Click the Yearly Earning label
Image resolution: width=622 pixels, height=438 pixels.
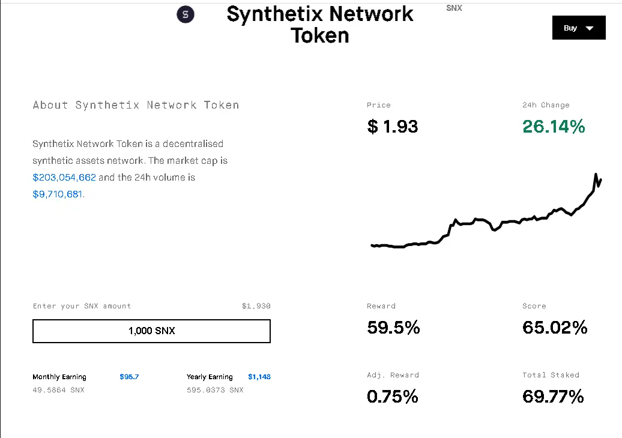pyautogui.click(x=210, y=377)
